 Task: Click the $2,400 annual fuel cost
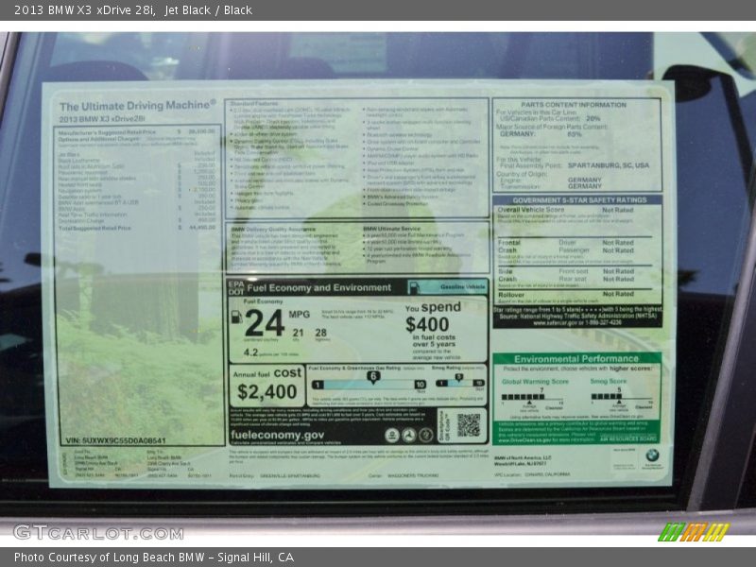(x=267, y=392)
